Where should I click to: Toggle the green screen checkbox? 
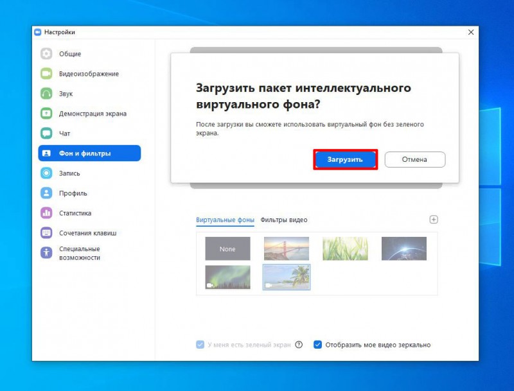(x=200, y=345)
